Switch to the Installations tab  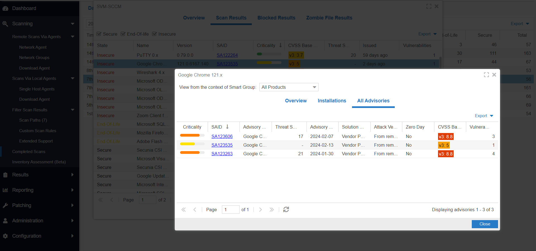332,101
